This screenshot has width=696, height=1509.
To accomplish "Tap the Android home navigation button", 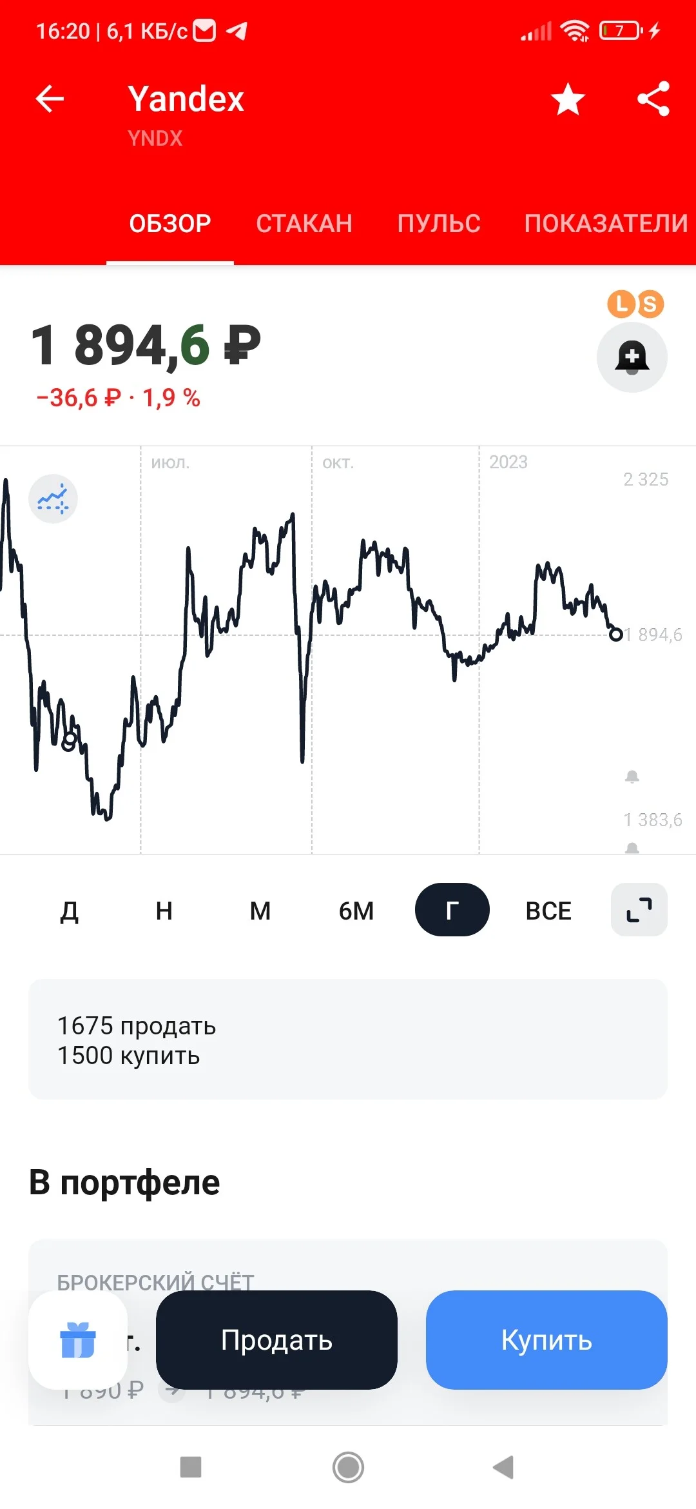I will coord(348,1467).
